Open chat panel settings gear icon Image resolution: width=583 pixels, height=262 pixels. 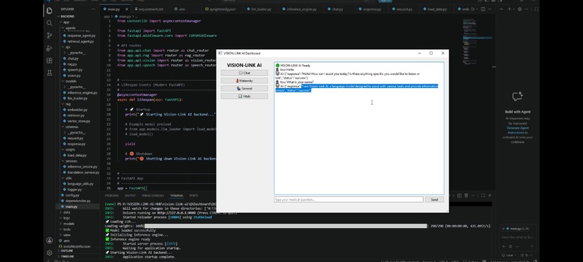click(x=520, y=9)
